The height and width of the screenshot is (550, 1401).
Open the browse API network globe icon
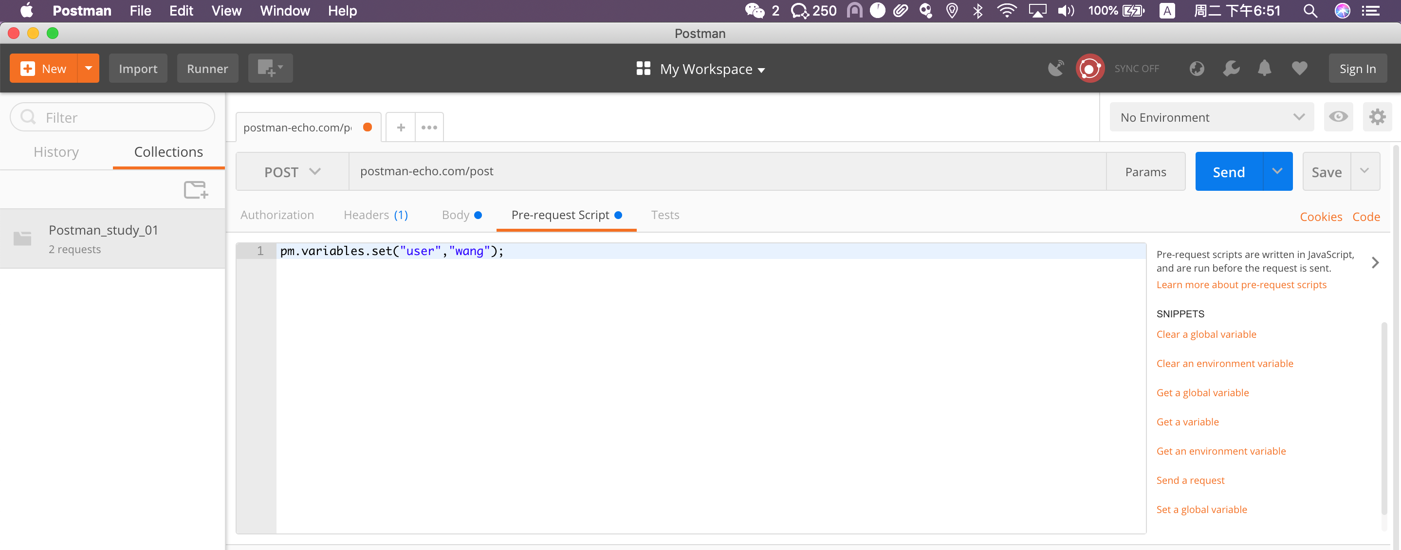(1197, 69)
